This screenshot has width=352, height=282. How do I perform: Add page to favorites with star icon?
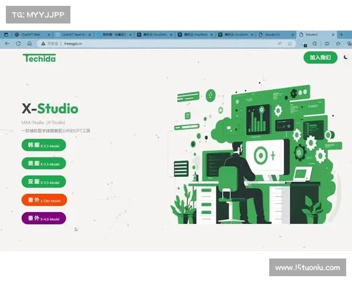point(290,43)
